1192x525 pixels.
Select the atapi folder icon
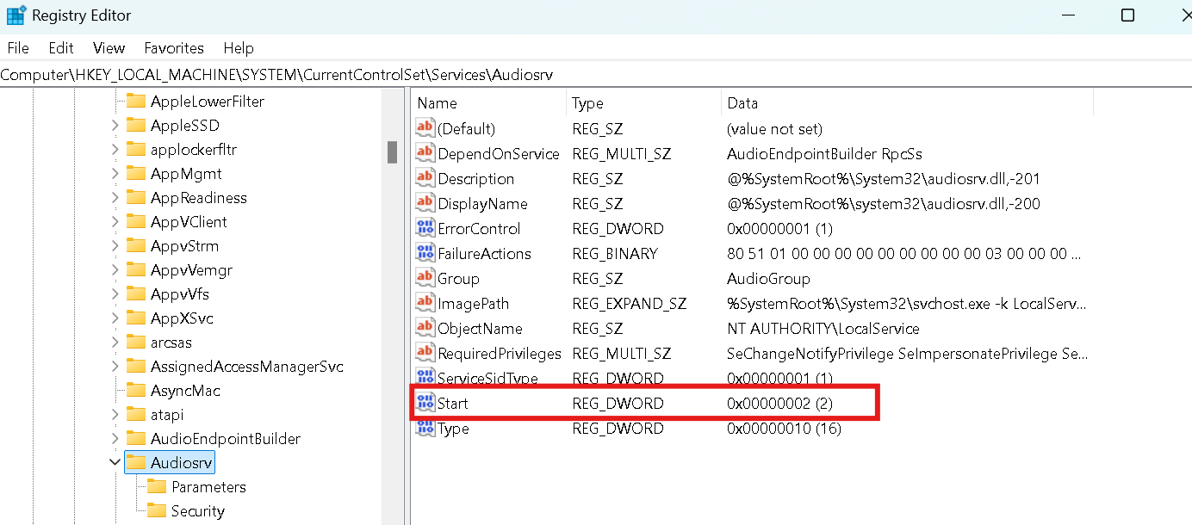click(x=136, y=414)
